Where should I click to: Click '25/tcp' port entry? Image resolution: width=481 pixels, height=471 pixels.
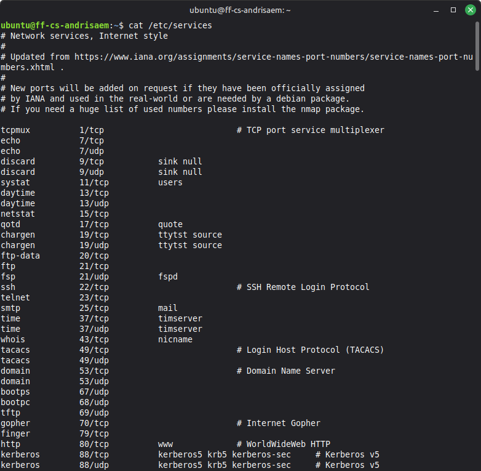coord(94,308)
